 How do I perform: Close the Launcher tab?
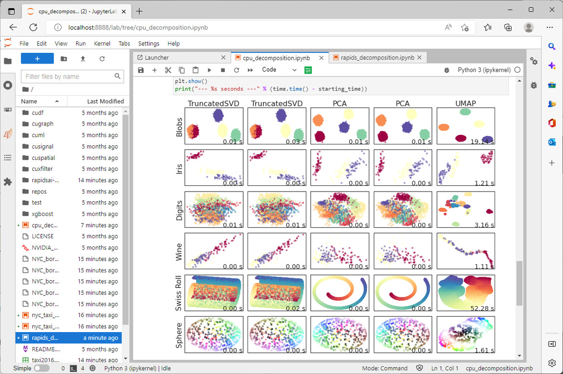[x=223, y=57]
